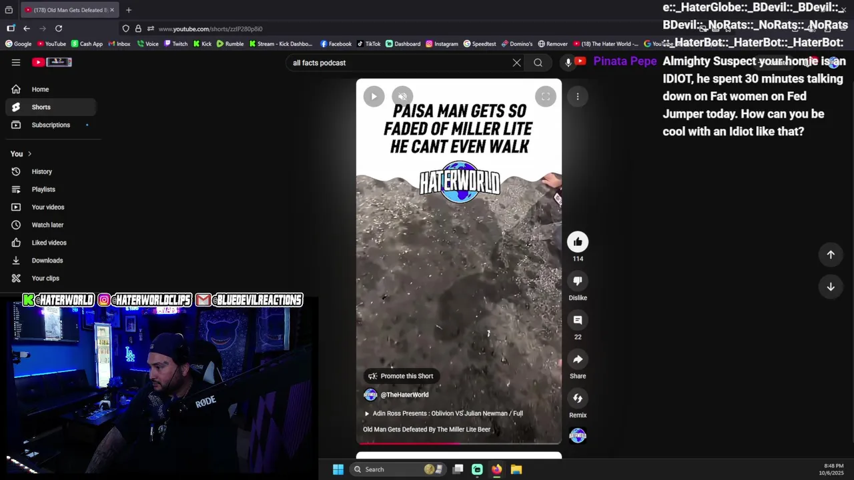This screenshot has height=480, width=854.
Task: Seek on the Short's red progress bar
Action: (459, 443)
